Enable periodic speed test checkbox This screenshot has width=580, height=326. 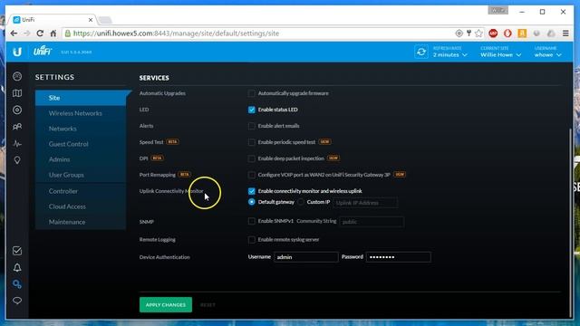pyautogui.click(x=252, y=142)
